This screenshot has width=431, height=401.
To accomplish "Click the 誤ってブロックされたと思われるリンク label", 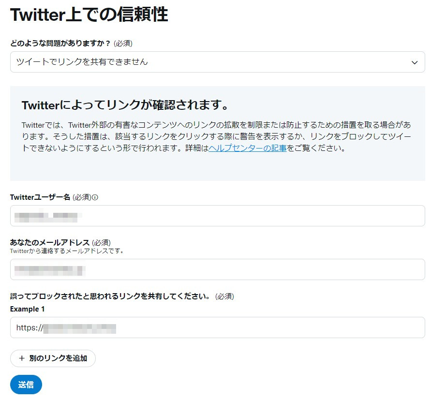I will (x=110, y=297).
